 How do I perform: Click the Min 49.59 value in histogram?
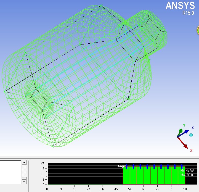[x=187, y=170]
